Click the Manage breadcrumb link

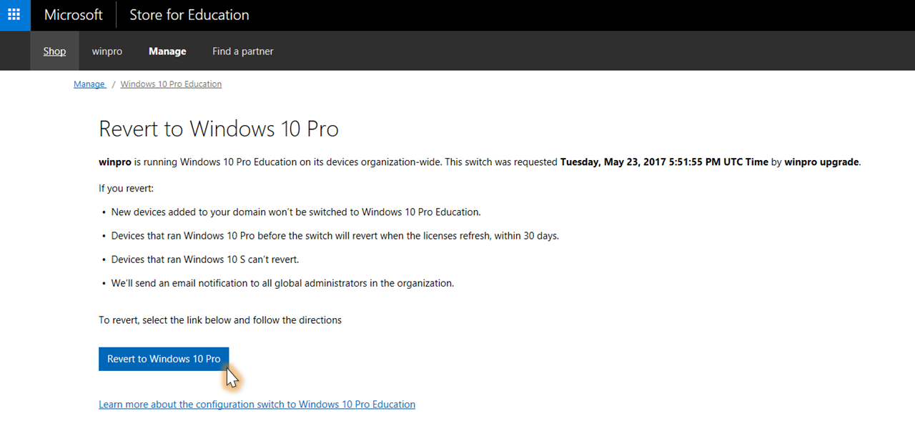click(89, 84)
